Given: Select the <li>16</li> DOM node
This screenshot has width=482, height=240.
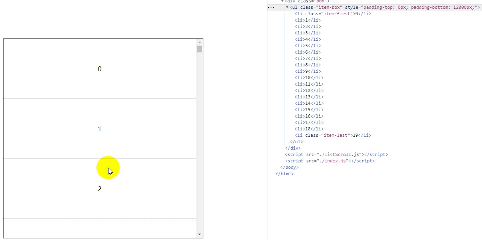Looking at the screenshot, I should [x=309, y=116].
